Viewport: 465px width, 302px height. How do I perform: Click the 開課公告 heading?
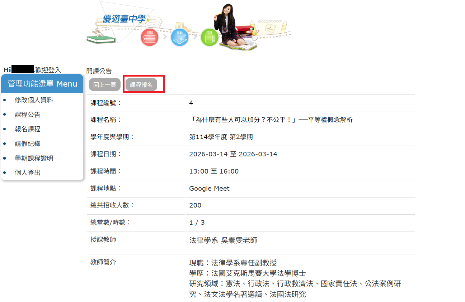coord(99,71)
